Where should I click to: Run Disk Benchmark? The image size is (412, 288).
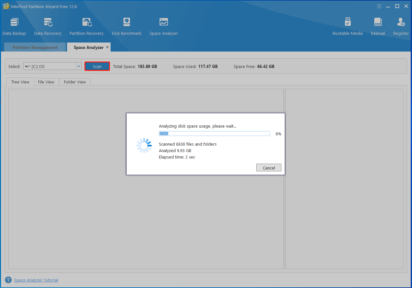[x=126, y=26]
